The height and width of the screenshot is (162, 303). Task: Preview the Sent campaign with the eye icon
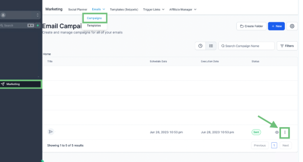click(277, 132)
